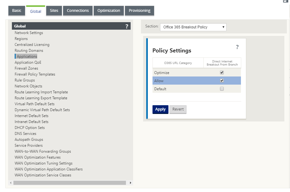Click the top-right corner save icon
This screenshot has width=290, height=192.
click(x=285, y=1)
